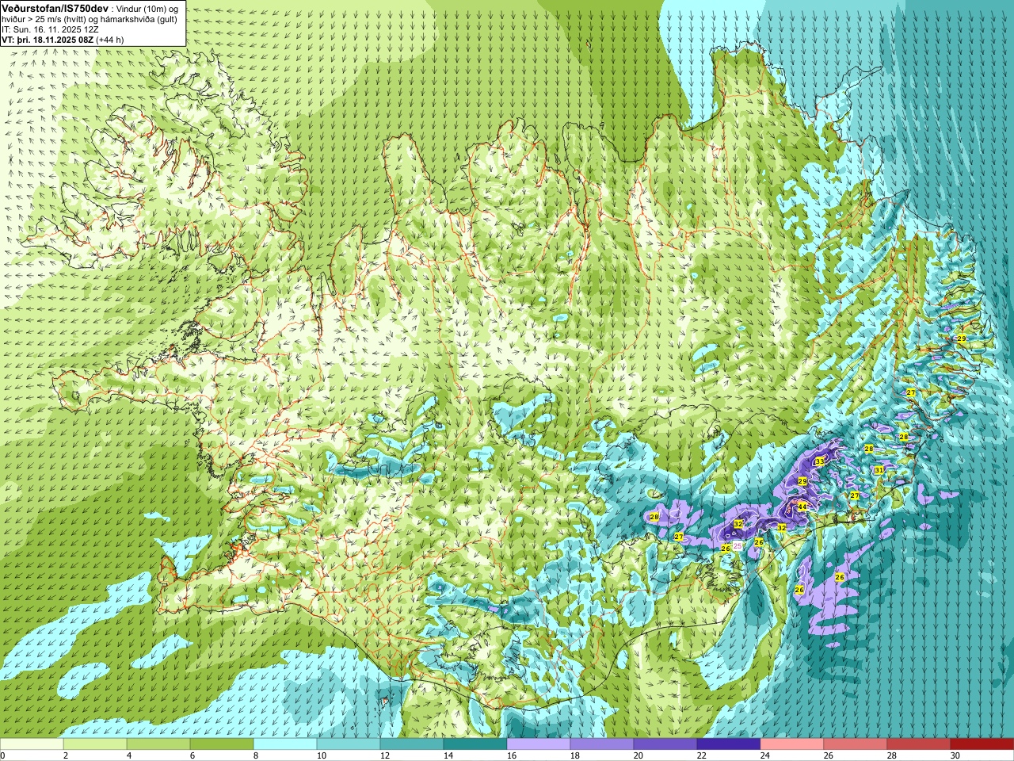Click the 'IT: Sun. 16. 11. 2025 12Z' line

50,29
